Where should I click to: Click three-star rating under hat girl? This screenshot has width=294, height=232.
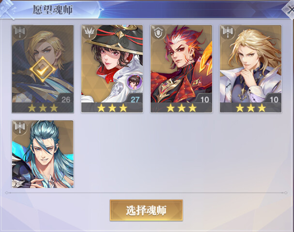[x=112, y=108]
